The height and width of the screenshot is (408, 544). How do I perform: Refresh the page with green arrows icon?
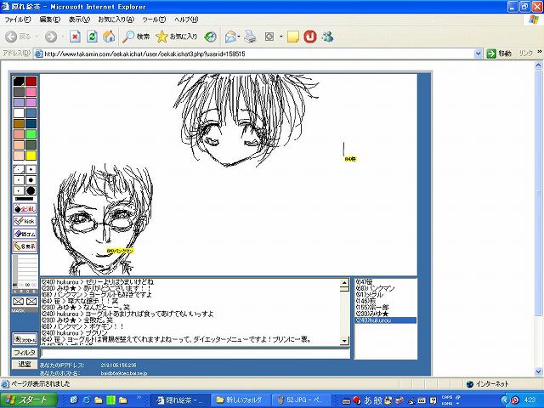pos(92,37)
